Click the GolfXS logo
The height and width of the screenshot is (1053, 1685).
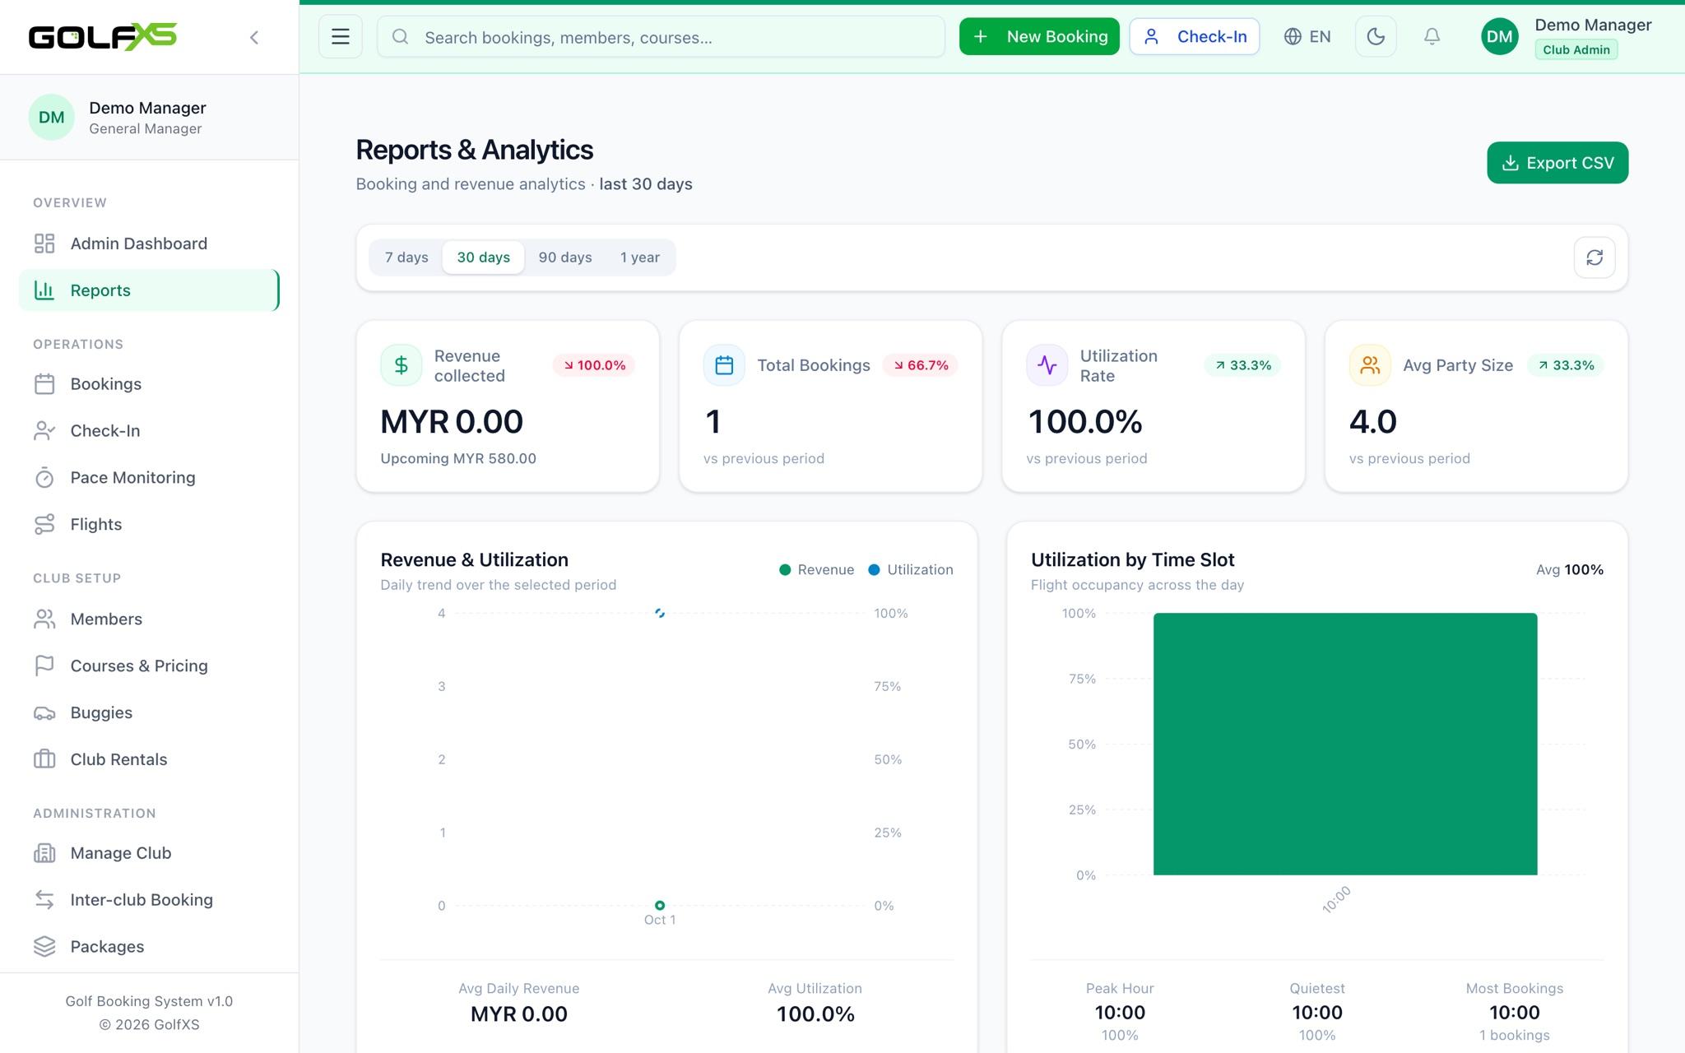click(x=103, y=37)
